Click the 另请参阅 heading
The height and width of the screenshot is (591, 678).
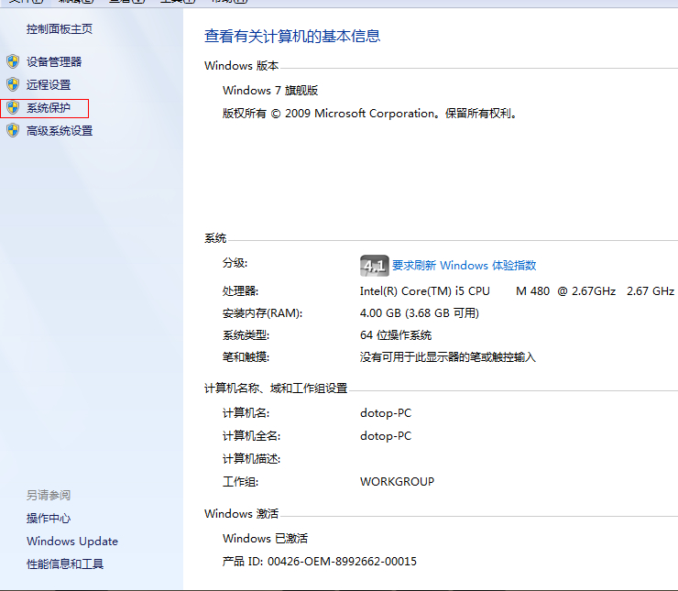coord(49,495)
